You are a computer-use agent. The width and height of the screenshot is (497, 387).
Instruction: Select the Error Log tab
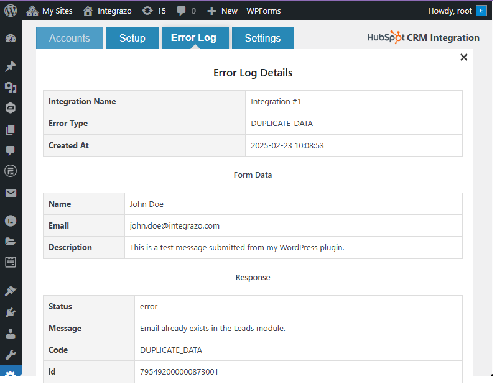(x=195, y=38)
